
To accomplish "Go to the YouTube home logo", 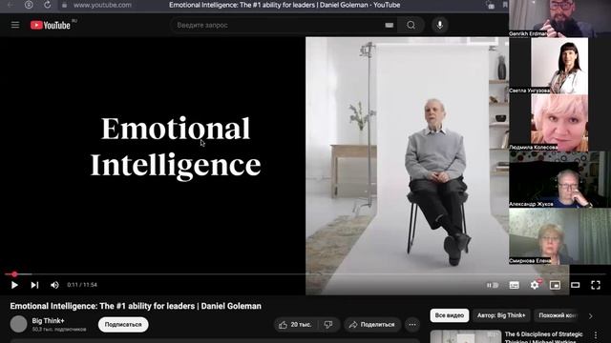I will click(x=51, y=26).
